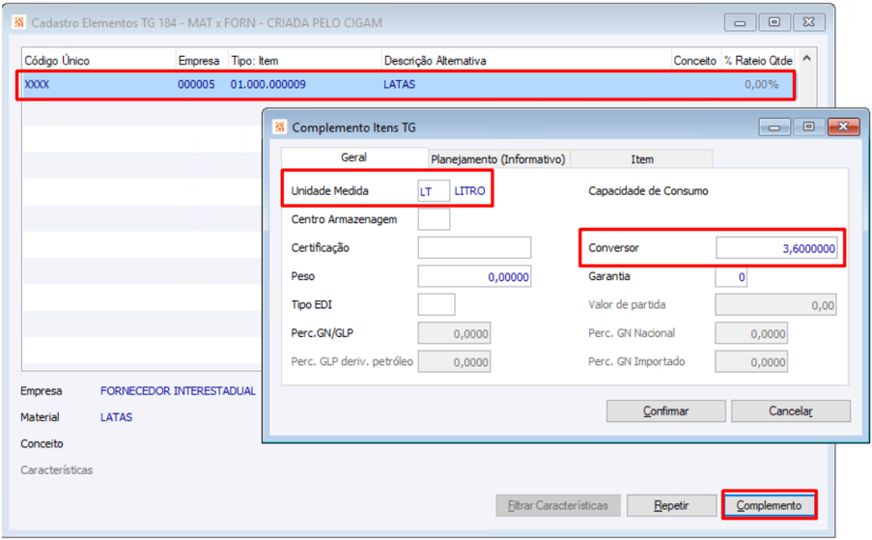Minimize the Complemento Itens TG dialog

(774, 127)
